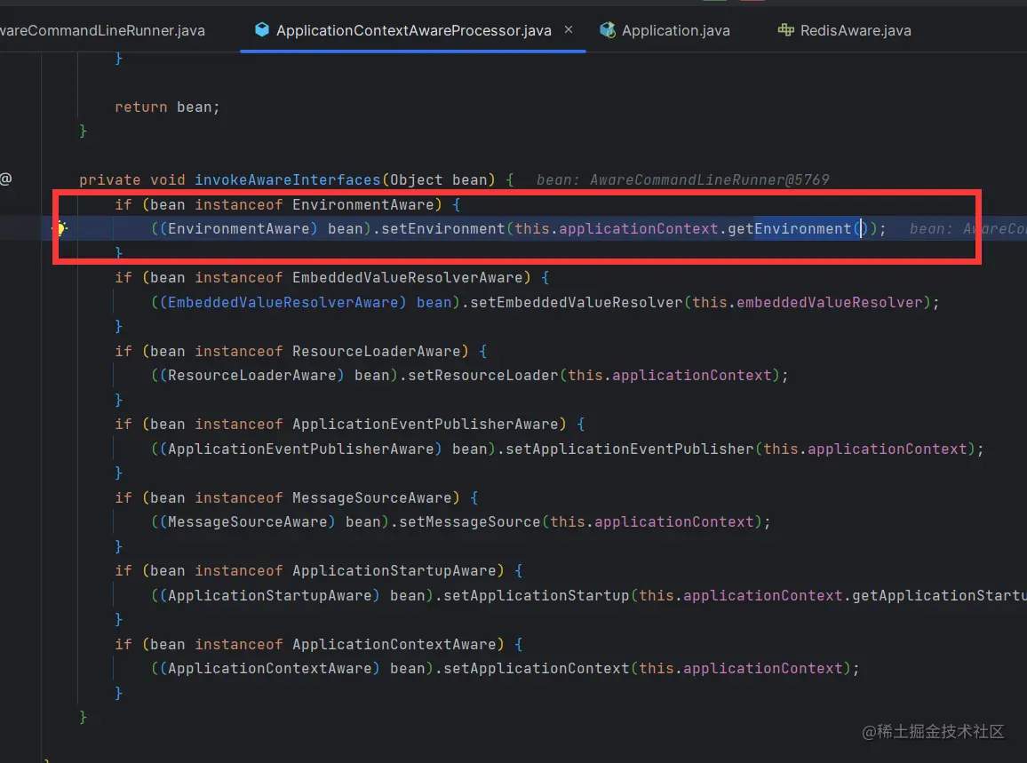The height and width of the screenshot is (763, 1027).
Task: Click the EnvironmentAware type in the instanceof check
Action: pos(362,204)
